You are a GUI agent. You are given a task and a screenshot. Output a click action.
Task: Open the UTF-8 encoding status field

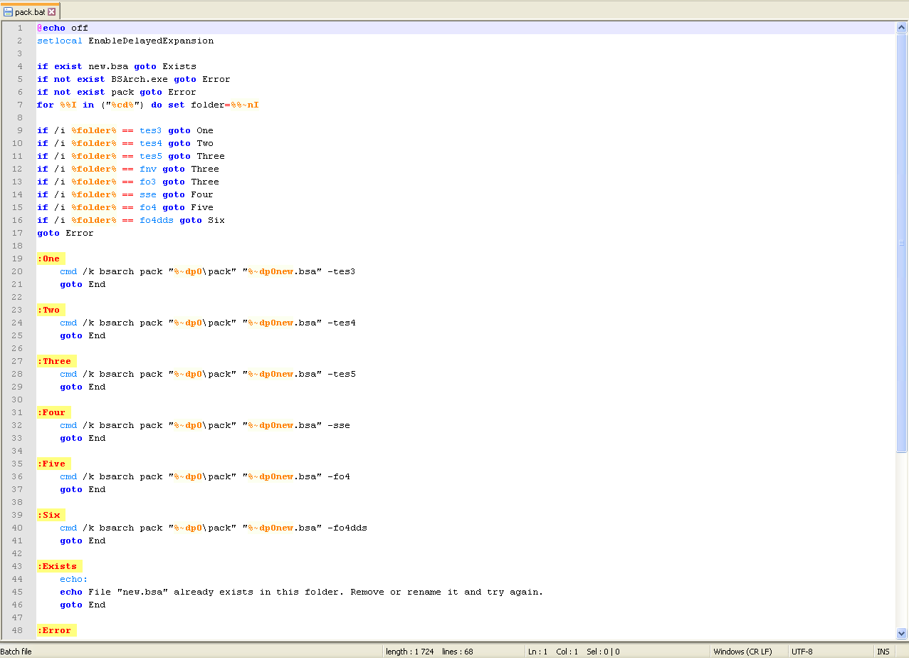click(802, 652)
